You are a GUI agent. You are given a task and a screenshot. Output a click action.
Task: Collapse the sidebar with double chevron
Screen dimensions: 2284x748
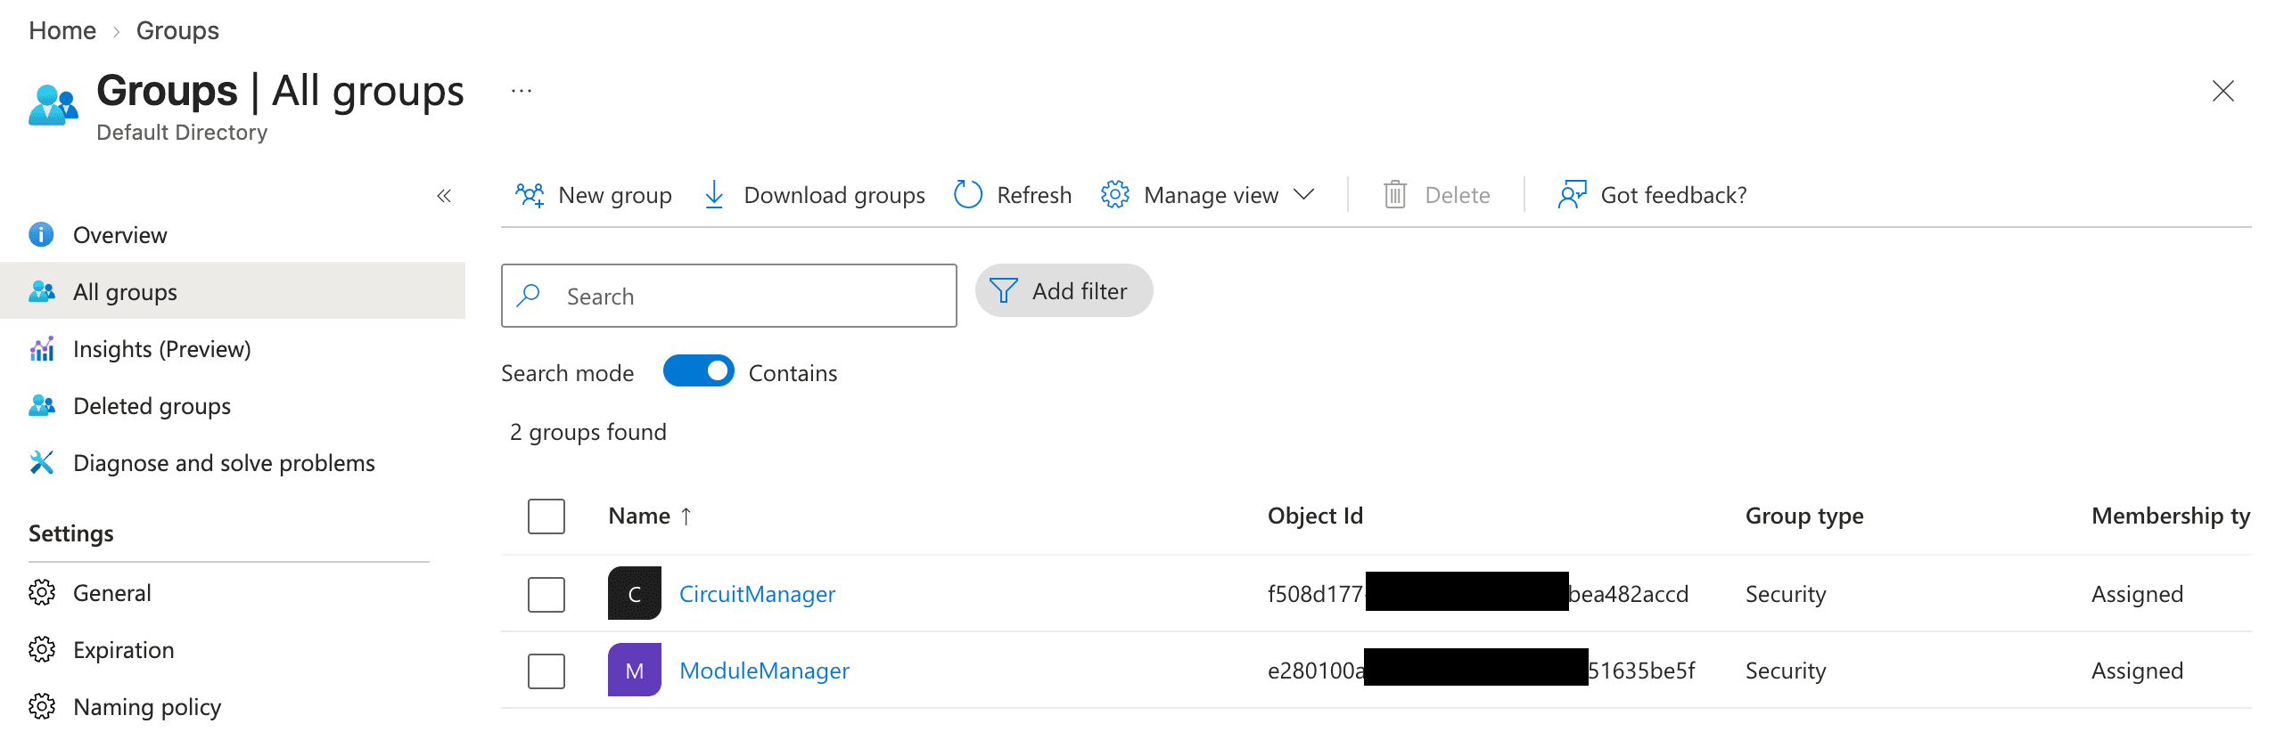coord(444,195)
